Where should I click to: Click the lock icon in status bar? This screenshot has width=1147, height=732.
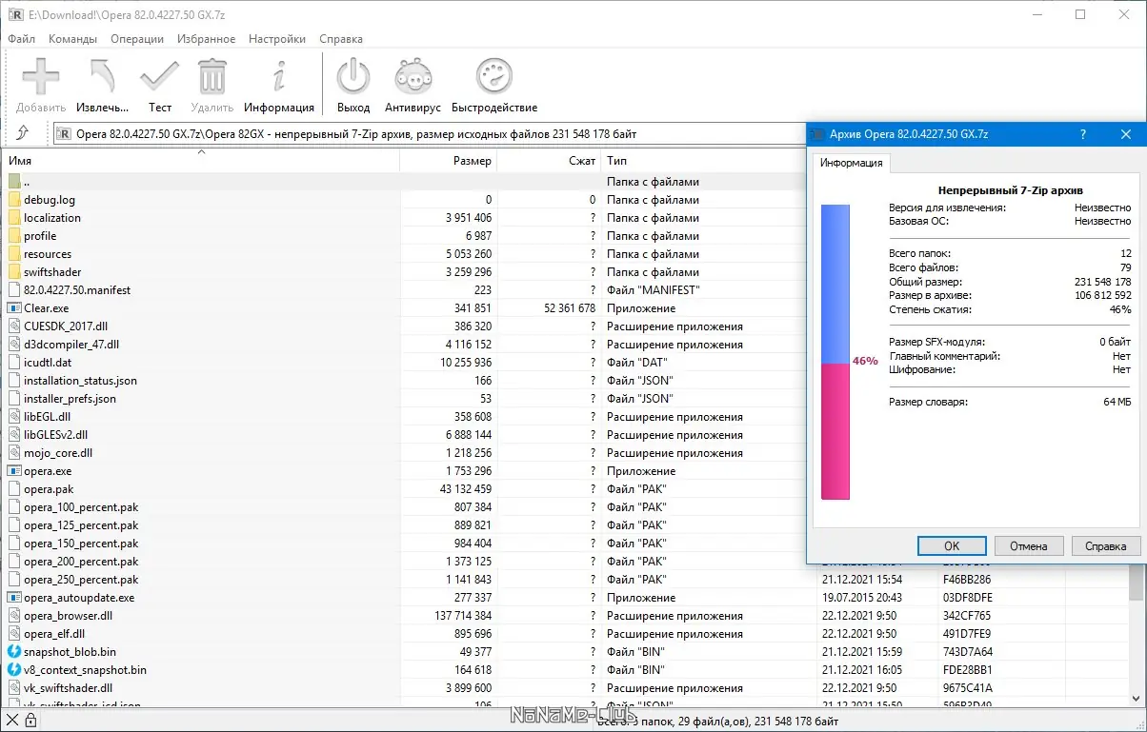pyautogui.click(x=30, y=722)
